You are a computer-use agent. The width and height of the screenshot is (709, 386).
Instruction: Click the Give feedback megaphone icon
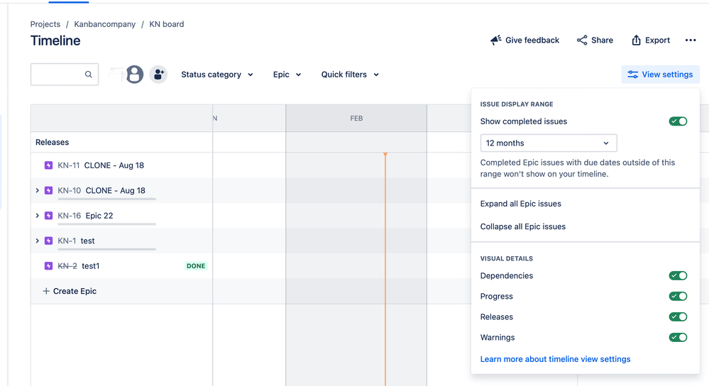pos(496,40)
